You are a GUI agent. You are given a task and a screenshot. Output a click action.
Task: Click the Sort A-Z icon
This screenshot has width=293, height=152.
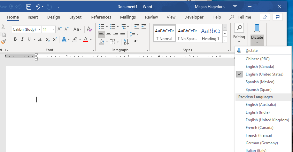click(x=126, y=42)
